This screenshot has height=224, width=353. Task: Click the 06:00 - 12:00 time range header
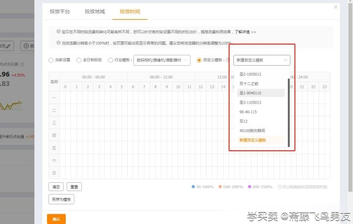tap(161, 77)
